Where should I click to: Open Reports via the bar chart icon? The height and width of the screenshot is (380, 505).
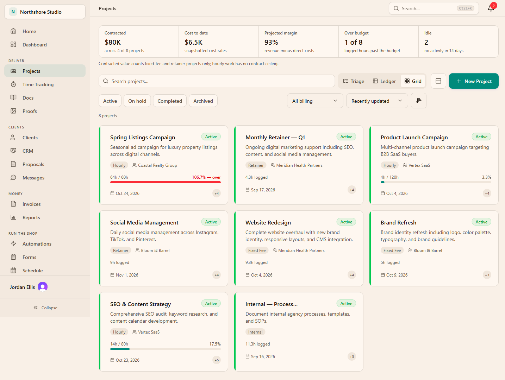(13, 217)
